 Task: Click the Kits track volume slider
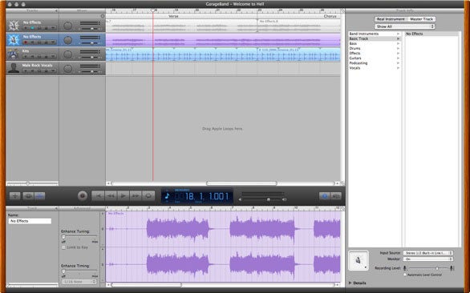91,58
